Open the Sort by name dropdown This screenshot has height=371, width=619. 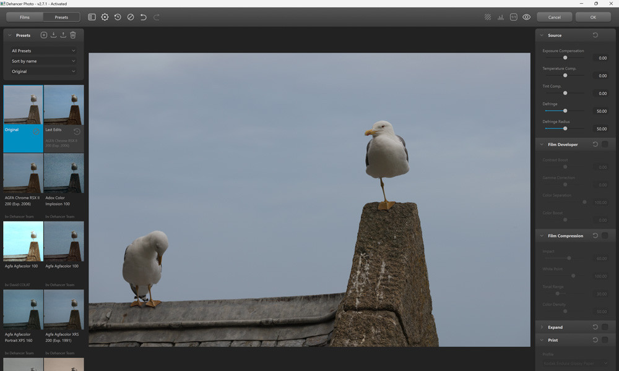[x=43, y=61]
